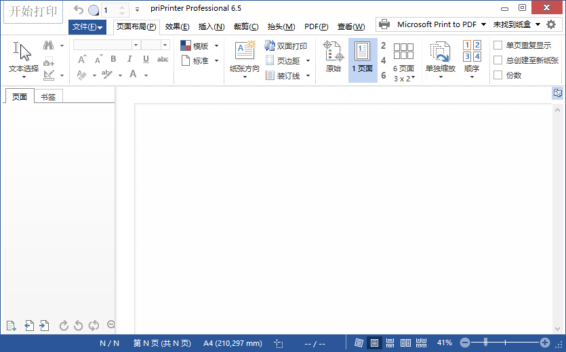Select two-page side-by-side view in status bar
Screen dimensions: 566x352
click(405, 343)
